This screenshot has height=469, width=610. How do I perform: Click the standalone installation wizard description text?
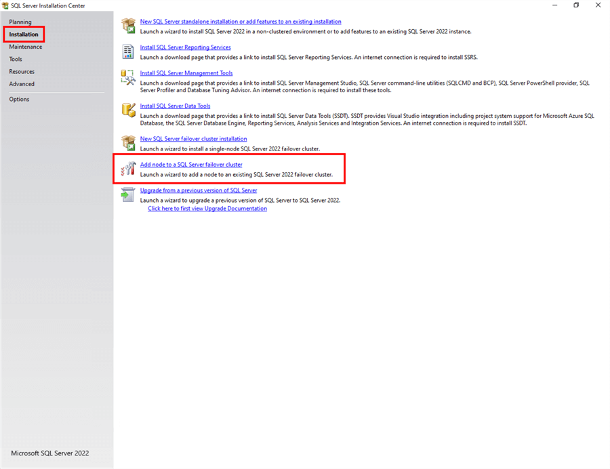point(306,31)
